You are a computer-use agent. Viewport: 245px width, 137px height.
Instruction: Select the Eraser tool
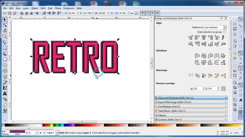[x=5, y=105]
